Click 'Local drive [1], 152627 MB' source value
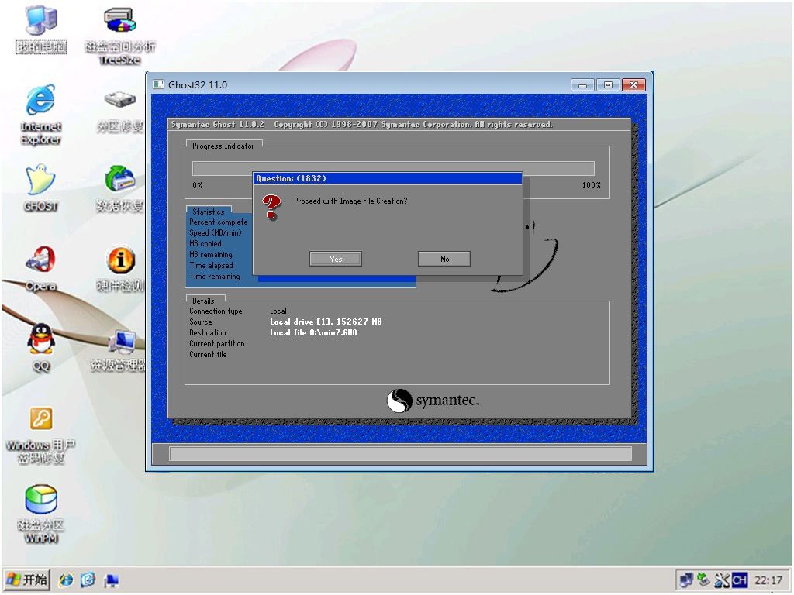794x595 pixels. click(326, 322)
